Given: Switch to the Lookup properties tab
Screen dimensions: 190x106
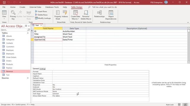Looking at the screenshot, I should coord(42,69).
